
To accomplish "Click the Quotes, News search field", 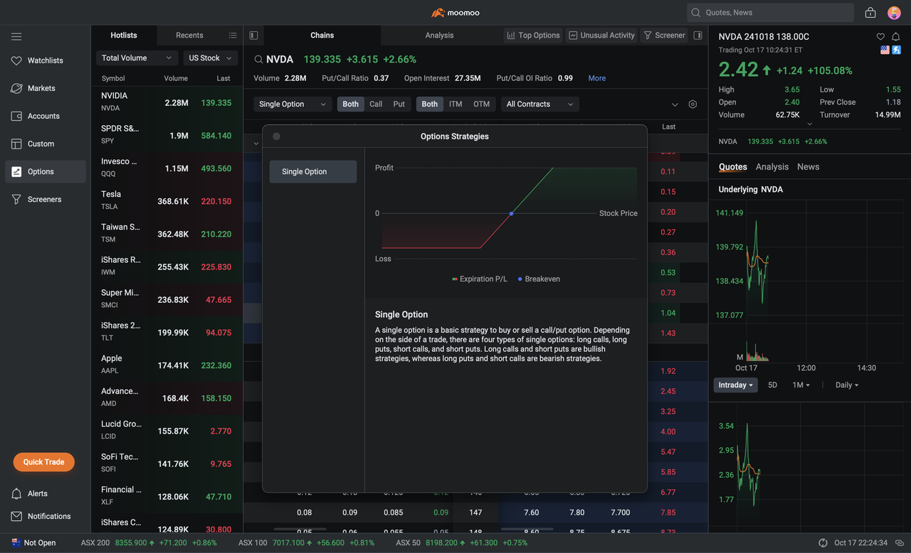I will point(771,13).
